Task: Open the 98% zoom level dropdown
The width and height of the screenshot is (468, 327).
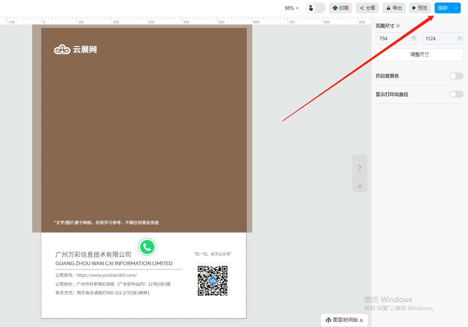Action: tap(292, 8)
